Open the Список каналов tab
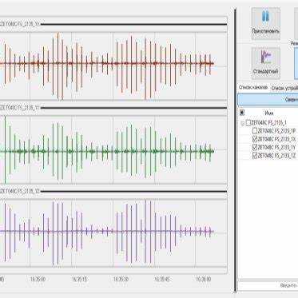 253,87
